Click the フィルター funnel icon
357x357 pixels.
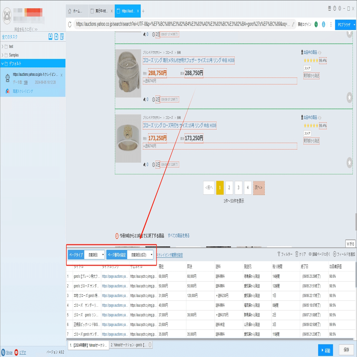coord(279,254)
